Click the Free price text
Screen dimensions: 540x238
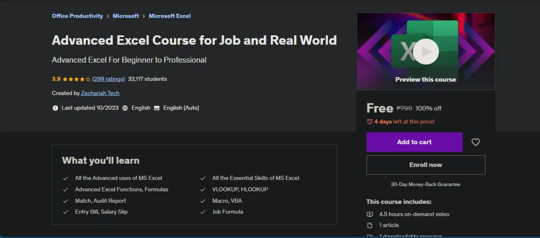coord(380,108)
